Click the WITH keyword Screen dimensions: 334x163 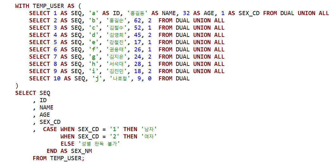coord(22,6)
